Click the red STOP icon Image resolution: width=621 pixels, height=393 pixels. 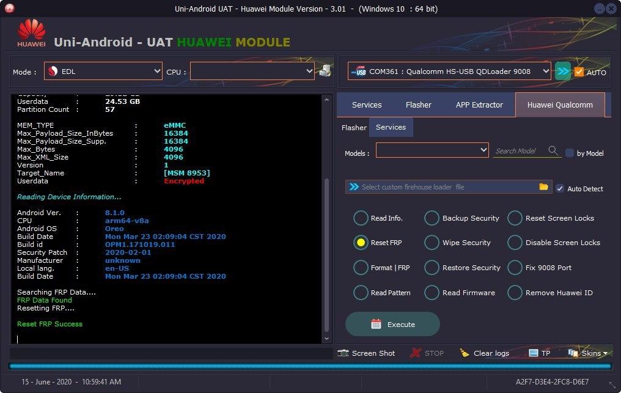tap(416, 353)
